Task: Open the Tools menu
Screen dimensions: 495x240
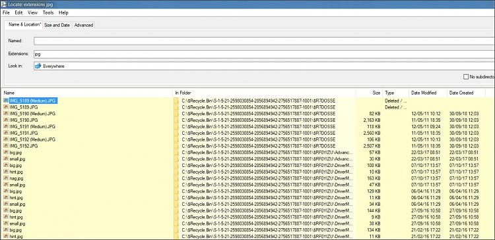Action: pos(48,12)
